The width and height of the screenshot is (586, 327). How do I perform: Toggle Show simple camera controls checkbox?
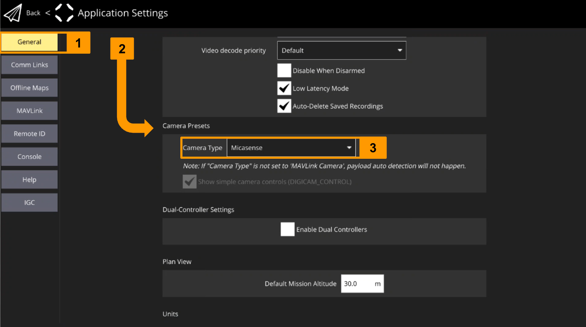(x=189, y=182)
